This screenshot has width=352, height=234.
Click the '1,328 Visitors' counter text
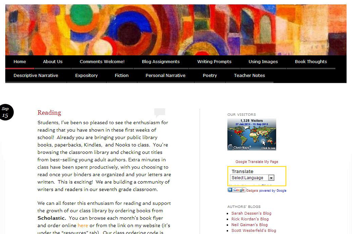[x=252, y=121]
